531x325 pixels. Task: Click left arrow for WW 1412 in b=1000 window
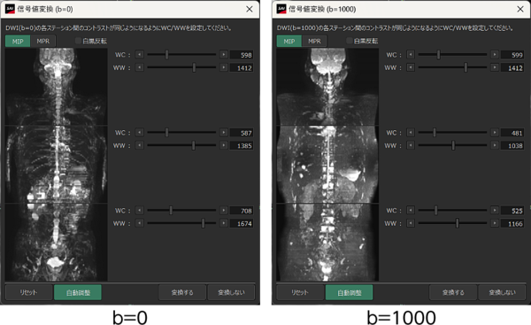(x=411, y=67)
